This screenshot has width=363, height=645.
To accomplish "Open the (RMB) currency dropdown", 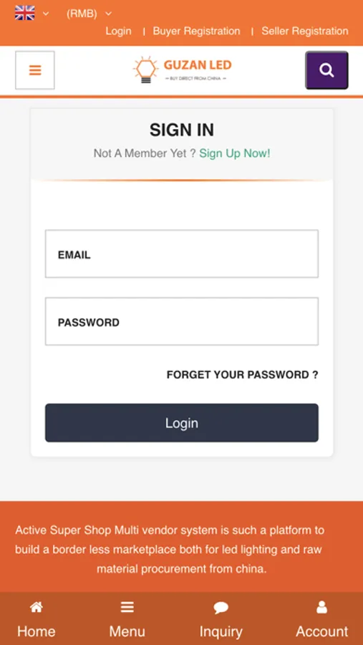I will point(82,14).
